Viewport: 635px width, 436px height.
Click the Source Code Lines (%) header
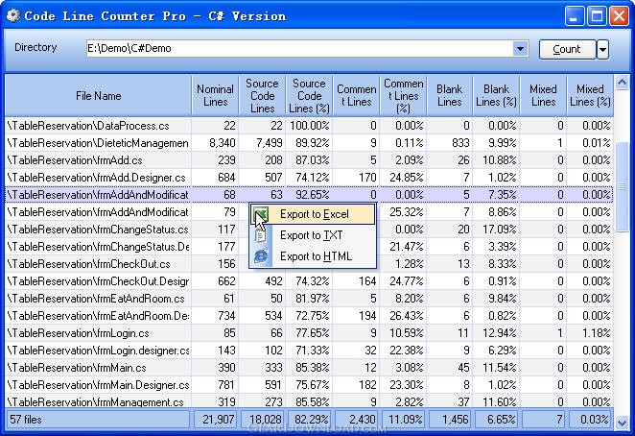coord(309,96)
